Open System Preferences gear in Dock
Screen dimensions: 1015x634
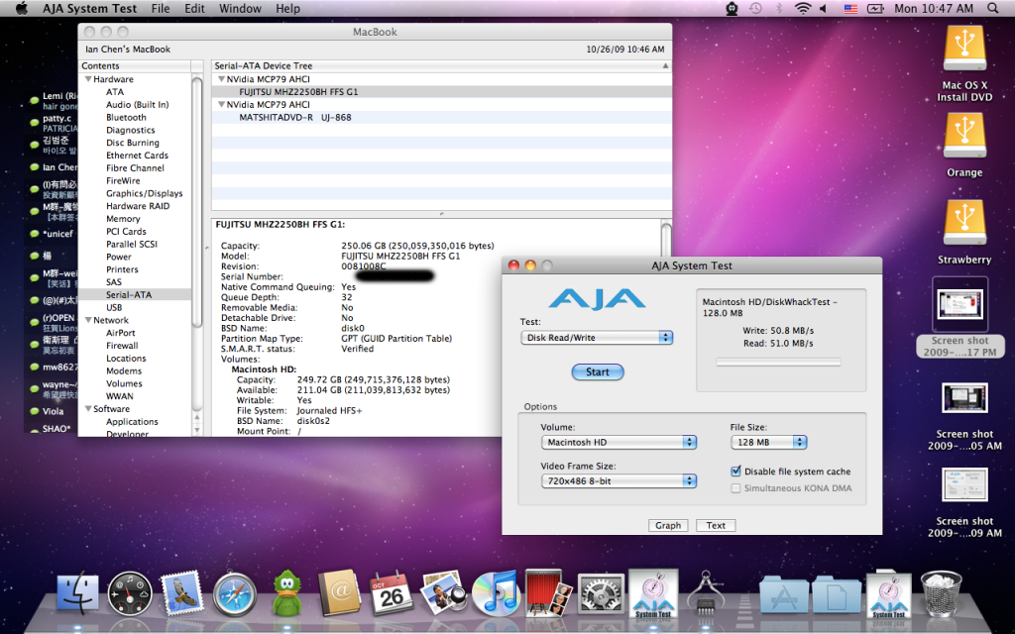[601, 593]
